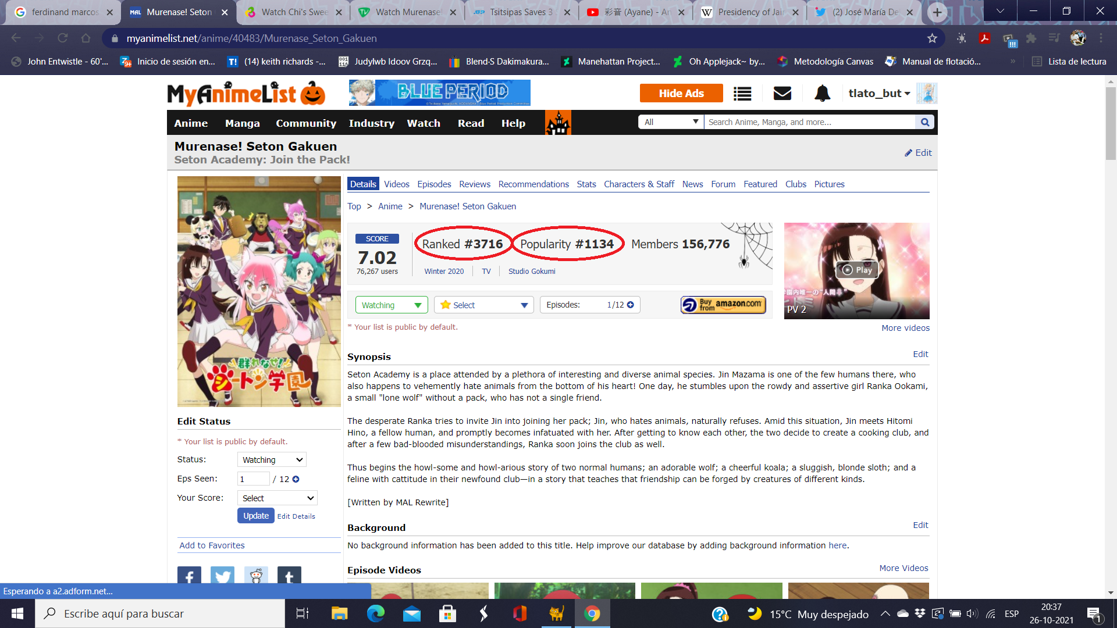Click the Eps Seen input field
The height and width of the screenshot is (628, 1117).
point(254,479)
